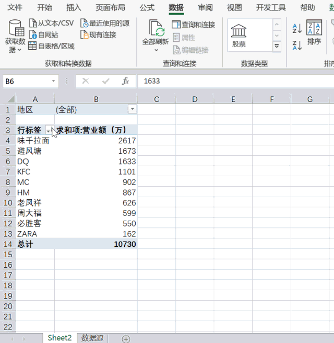Expand the 获取数据 dropdown arrow
This screenshot has height=343, width=334.
pos(19,50)
